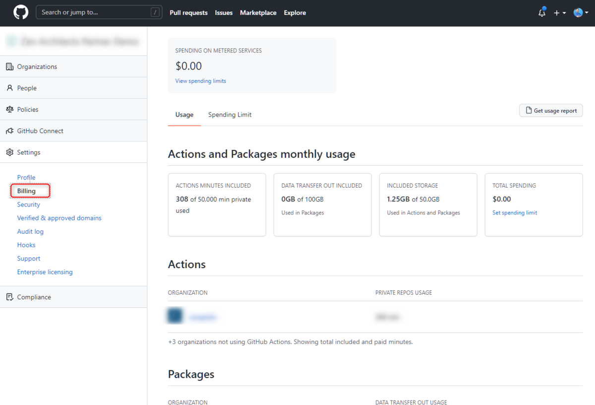Click the GitHub logo icon

(20, 12)
